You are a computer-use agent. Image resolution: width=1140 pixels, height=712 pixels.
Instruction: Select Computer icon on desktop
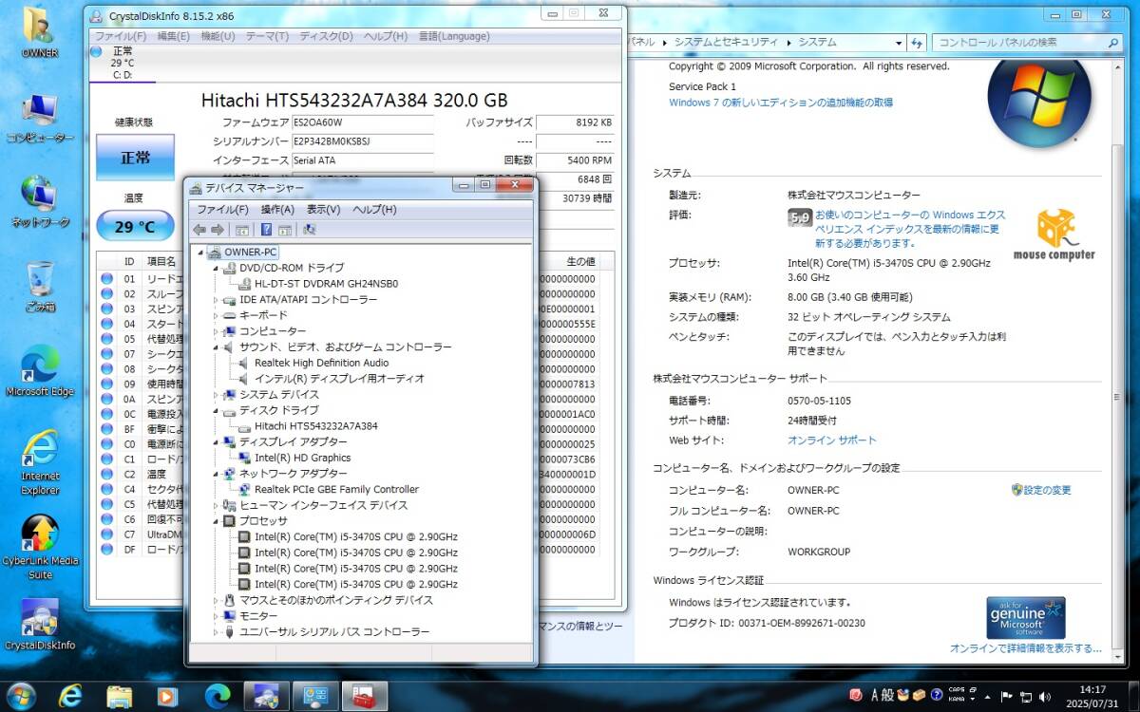pos(40,119)
